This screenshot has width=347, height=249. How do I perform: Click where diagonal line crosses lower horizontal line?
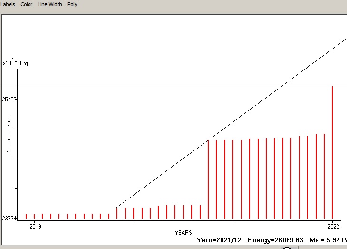tap(282, 86)
